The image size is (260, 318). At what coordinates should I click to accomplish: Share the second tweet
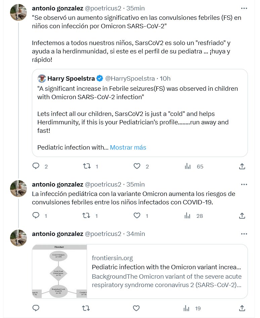(x=242, y=215)
